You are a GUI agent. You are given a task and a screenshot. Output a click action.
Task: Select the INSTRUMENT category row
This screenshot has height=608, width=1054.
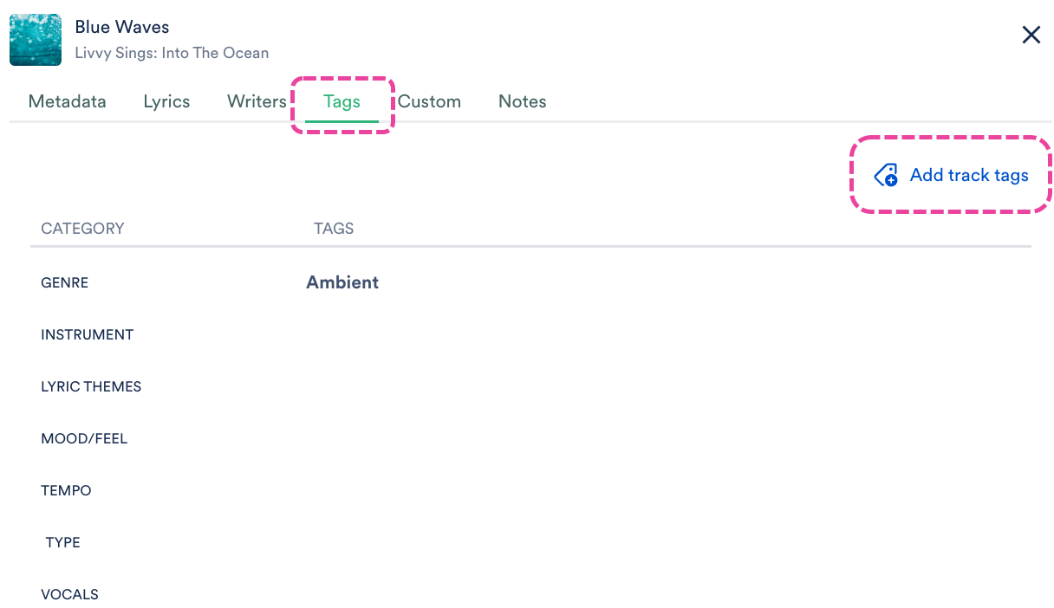point(530,334)
